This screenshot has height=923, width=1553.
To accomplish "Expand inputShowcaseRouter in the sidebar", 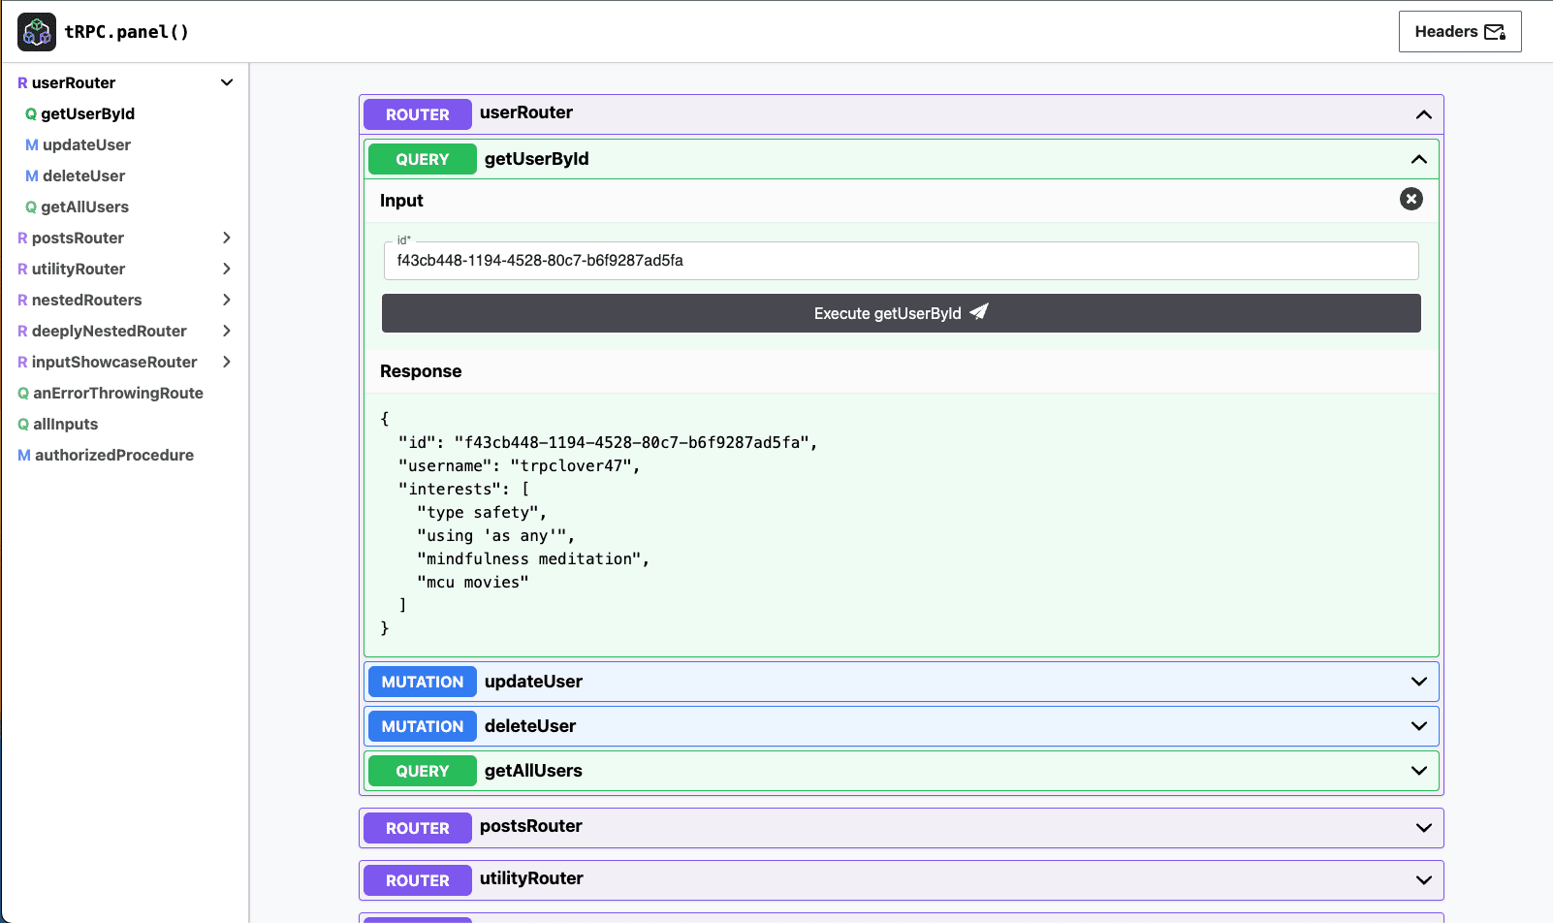I will click(x=227, y=362).
